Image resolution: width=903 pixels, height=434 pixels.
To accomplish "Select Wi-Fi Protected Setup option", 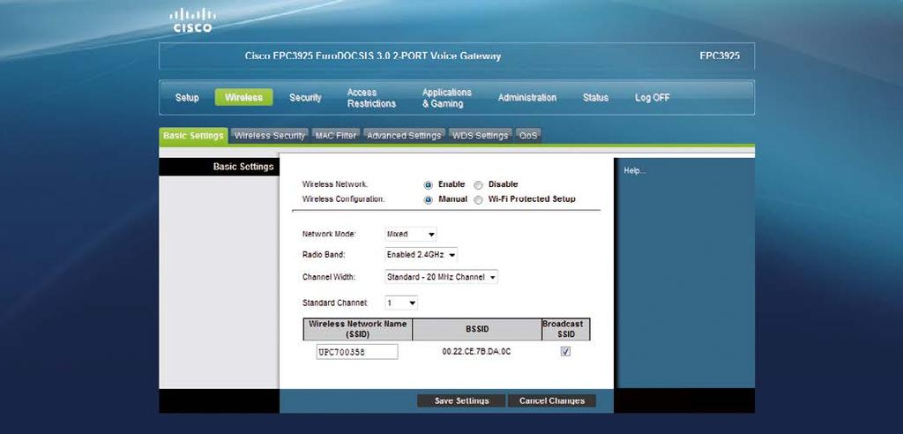I will (x=478, y=200).
